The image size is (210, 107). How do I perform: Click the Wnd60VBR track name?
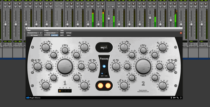pos(193,46)
